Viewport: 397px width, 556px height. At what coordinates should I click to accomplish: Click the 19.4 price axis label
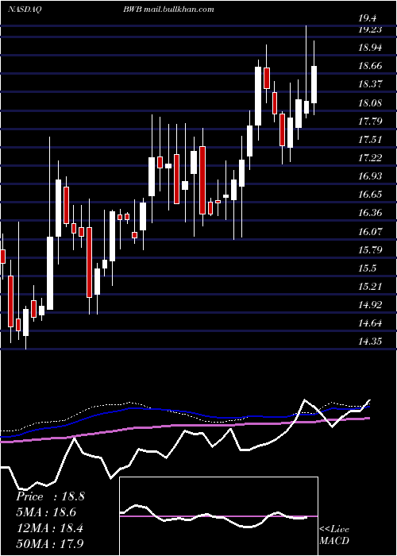tap(367, 19)
